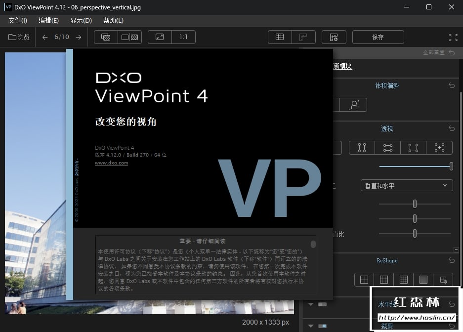Reset the ReShape panel
The width and height of the screenshot is (463, 332).
[x=452, y=260]
